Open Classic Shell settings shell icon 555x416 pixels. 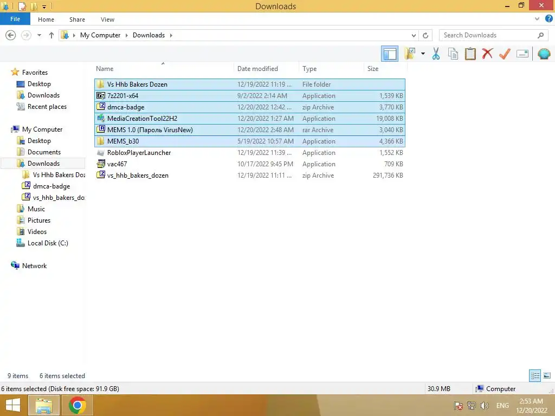pyautogui.click(x=544, y=54)
